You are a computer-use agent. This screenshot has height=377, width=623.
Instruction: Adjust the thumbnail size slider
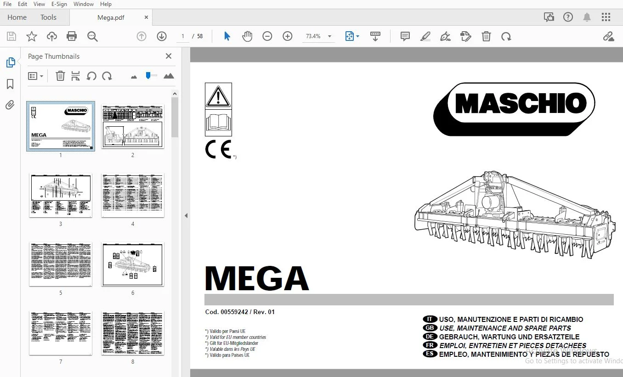pyautogui.click(x=151, y=75)
